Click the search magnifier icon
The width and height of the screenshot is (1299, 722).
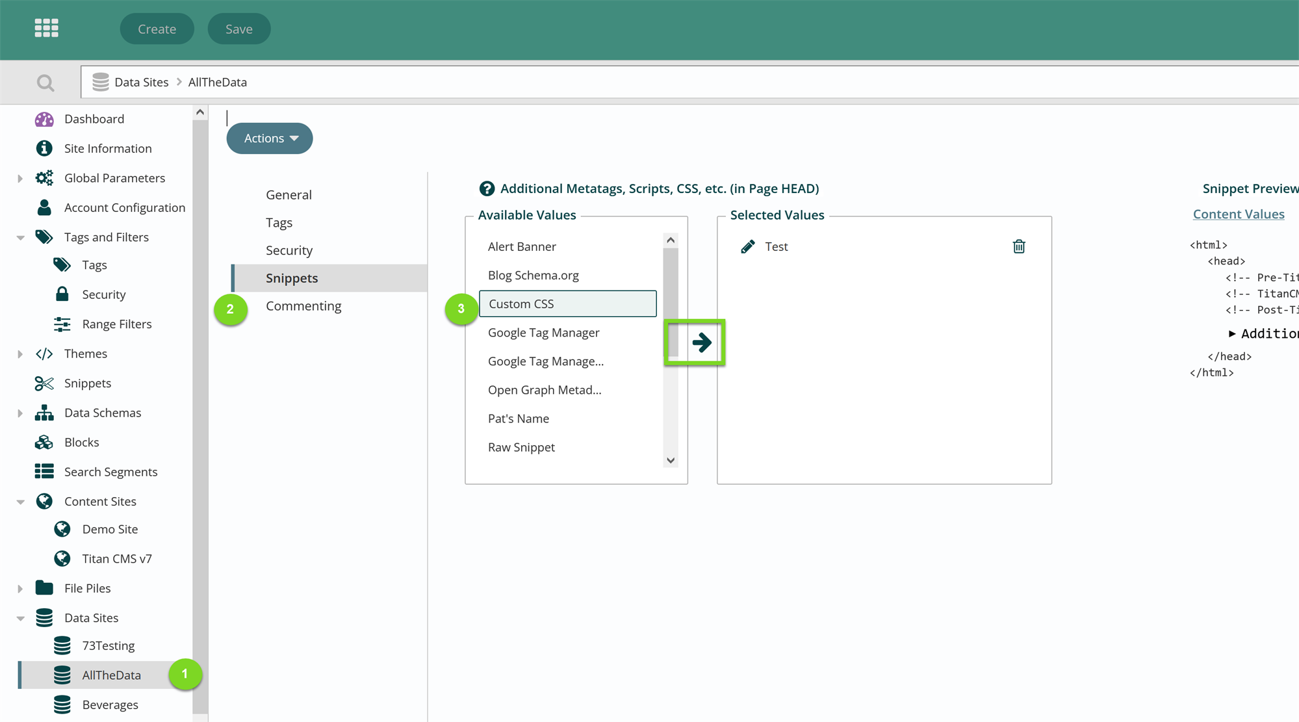[x=45, y=83]
